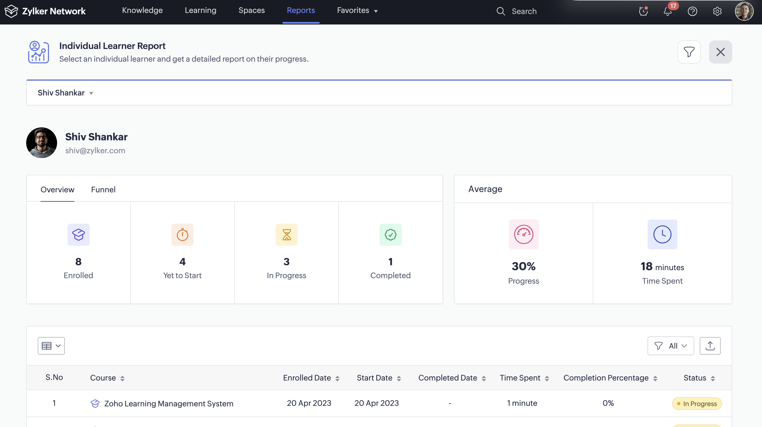Sort by Enrolled Date column
Image resolution: width=762 pixels, height=427 pixels.
[337, 378]
